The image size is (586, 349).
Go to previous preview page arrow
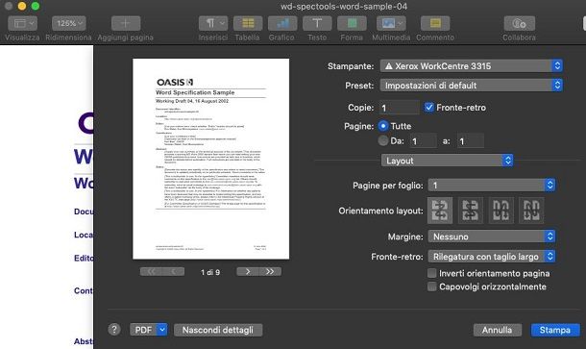(x=173, y=272)
